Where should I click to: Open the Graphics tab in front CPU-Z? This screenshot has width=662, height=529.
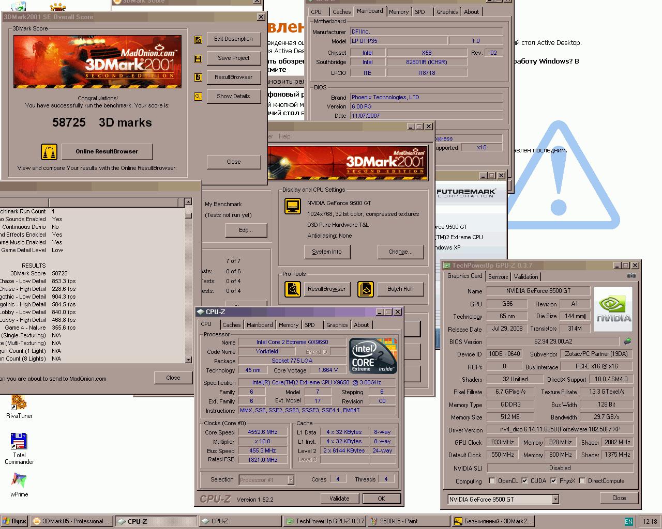pos(337,325)
